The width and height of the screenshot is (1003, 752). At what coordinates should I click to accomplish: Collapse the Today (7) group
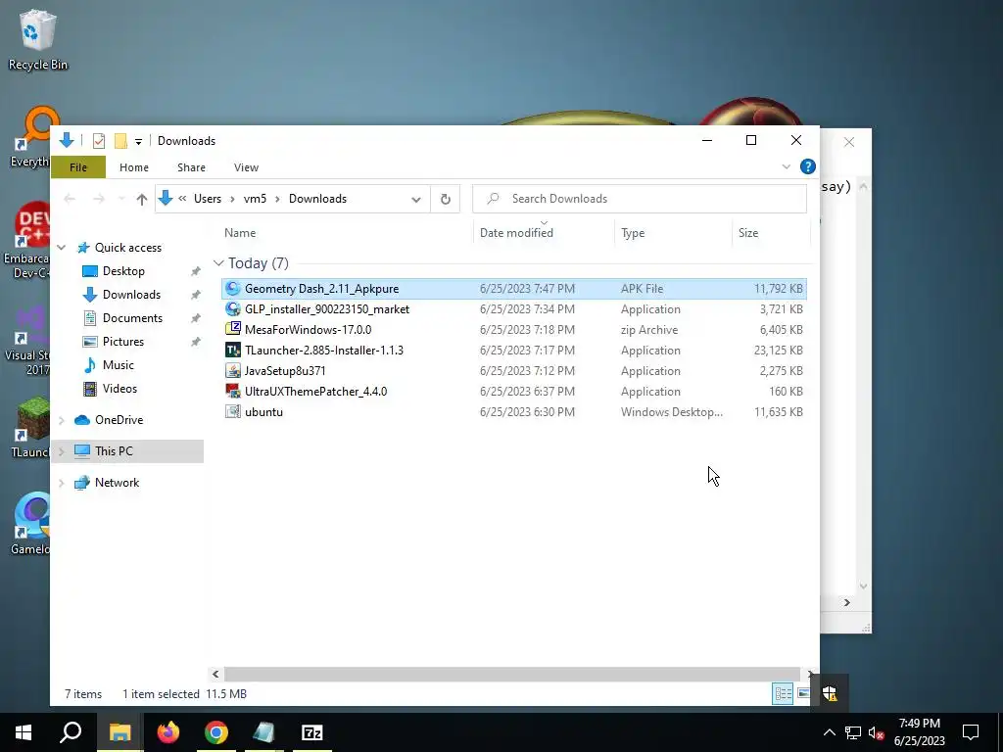(218, 263)
